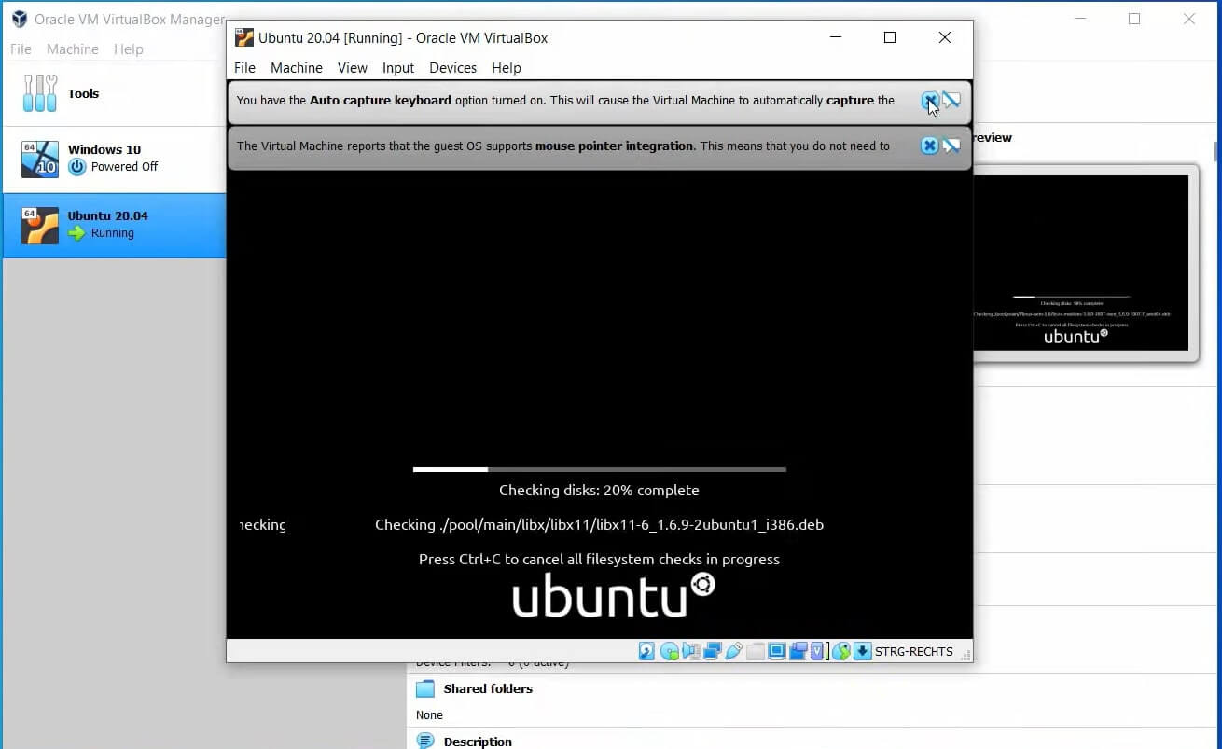The image size is (1222, 749).
Task: Open the Input menu in VM window
Action: (398, 68)
